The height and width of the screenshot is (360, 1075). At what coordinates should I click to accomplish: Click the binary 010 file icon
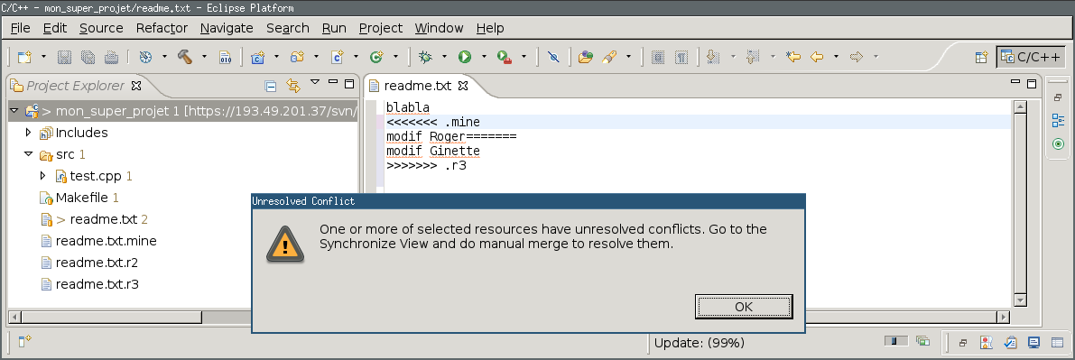tap(226, 57)
